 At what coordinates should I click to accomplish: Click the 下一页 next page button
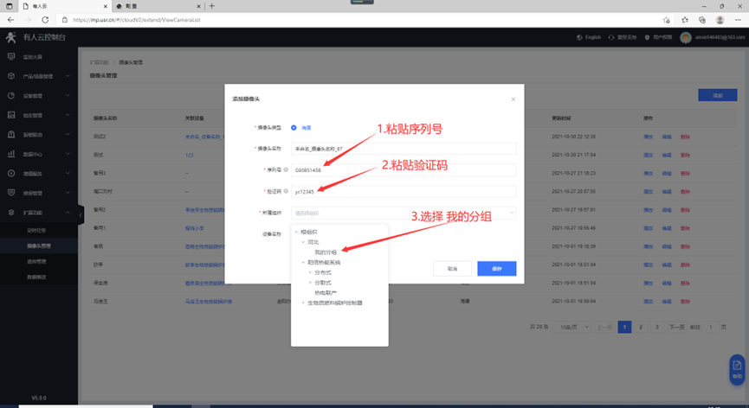pyautogui.click(x=676, y=327)
